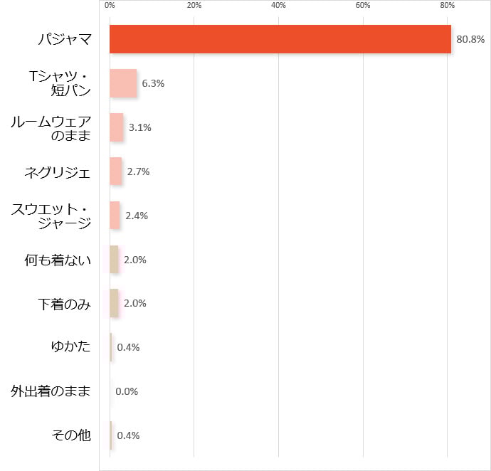Click the 2.4% data label
This screenshot has width=491, height=471.
coord(137,216)
